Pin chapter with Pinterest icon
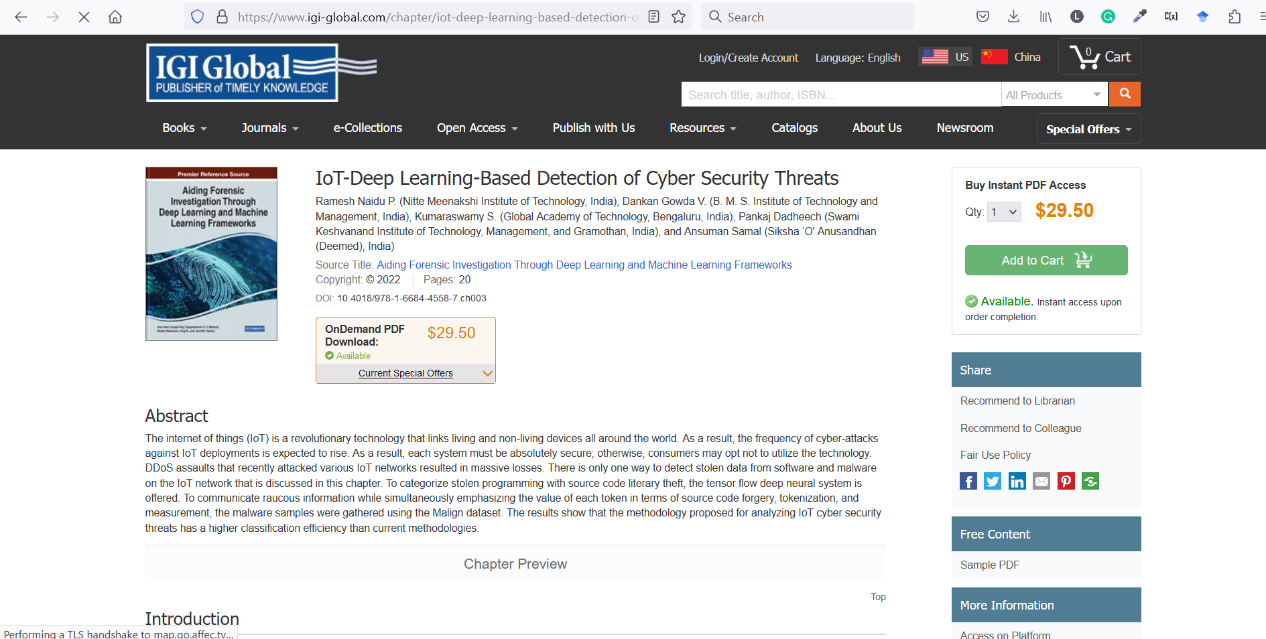Screen dimensions: 1266x639 (x=1066, y=481)
